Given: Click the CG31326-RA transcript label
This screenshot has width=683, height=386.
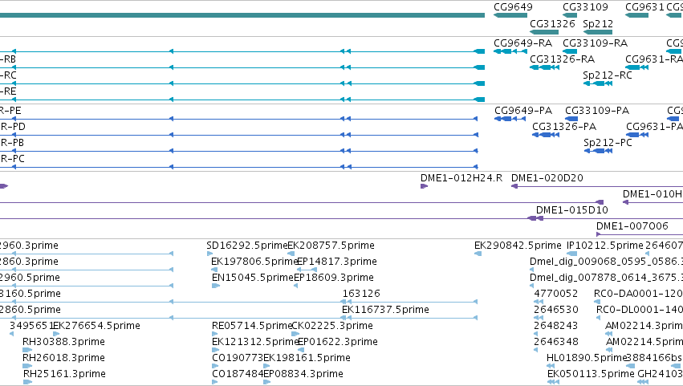Looking at the screenshot, I should (562, 59).
